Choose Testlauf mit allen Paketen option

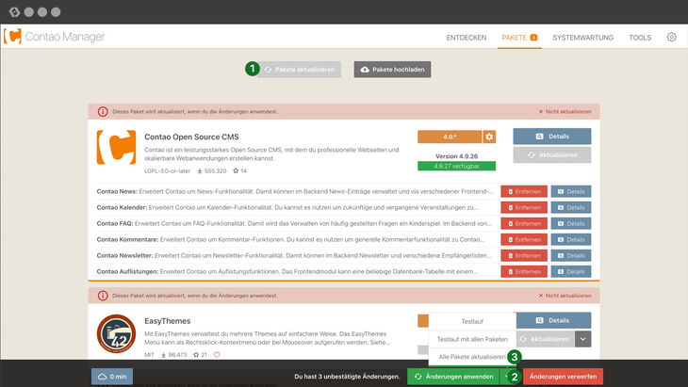point(472,339)
